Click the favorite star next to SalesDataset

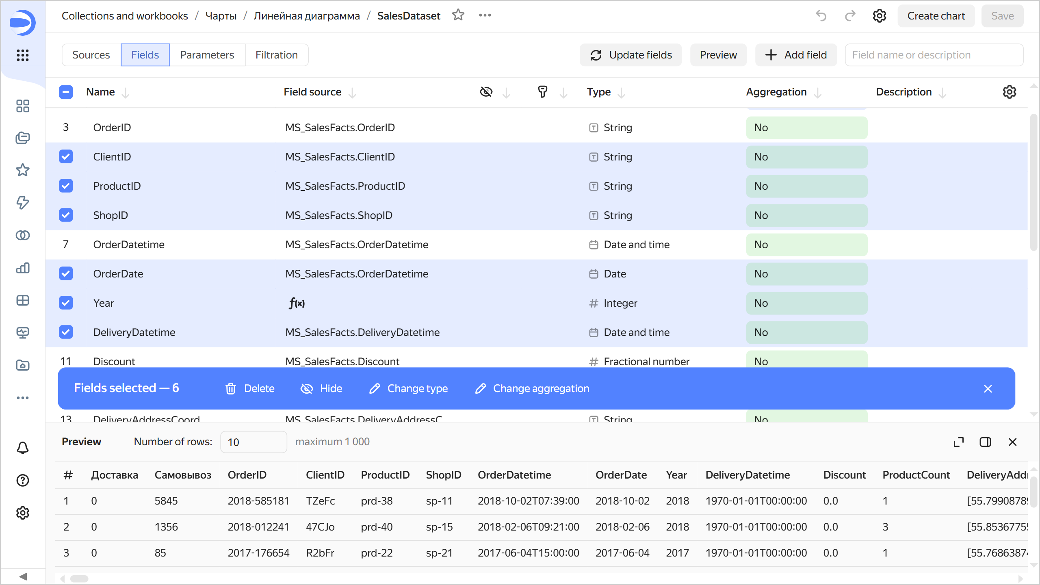(x=458, y=15)
